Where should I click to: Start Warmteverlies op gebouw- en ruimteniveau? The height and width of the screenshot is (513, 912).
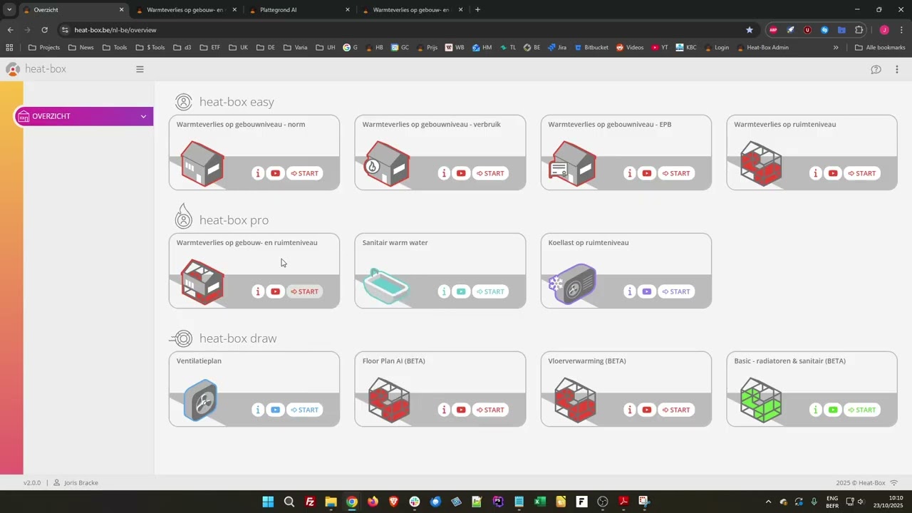coord(304,291)
